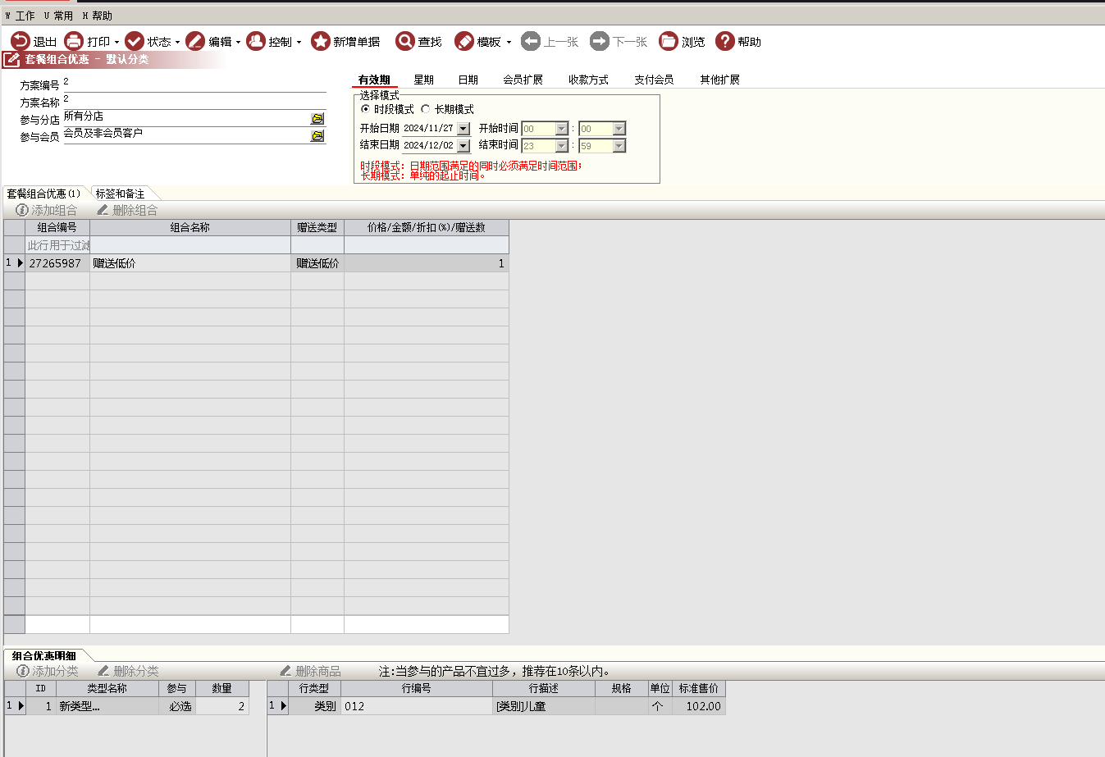Click the 状态 checkmark icon
This screenshot has height=757, width=1105.
point(135,41)
